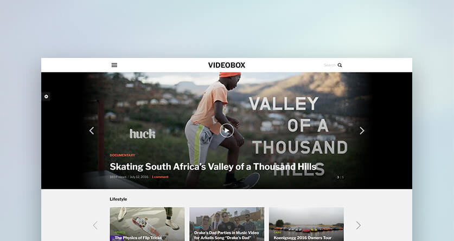Show previous Lifestyle carousel items
This screenshot has width=454, height=241.
pyautogui.click(x=95, y=225)
